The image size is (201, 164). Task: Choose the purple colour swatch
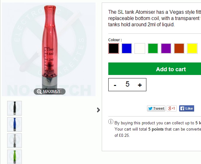tap(166, 48)
